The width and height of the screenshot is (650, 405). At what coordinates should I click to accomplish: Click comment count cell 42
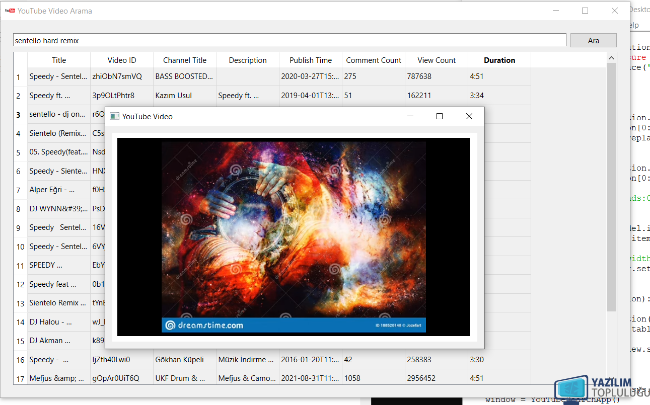click(374, 360)
